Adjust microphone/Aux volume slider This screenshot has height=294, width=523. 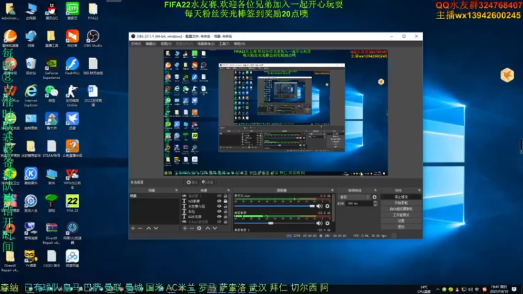275,206
